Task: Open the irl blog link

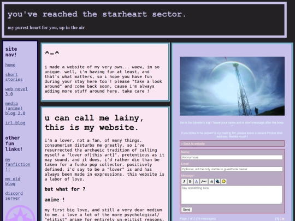Action: pos(15,123)
